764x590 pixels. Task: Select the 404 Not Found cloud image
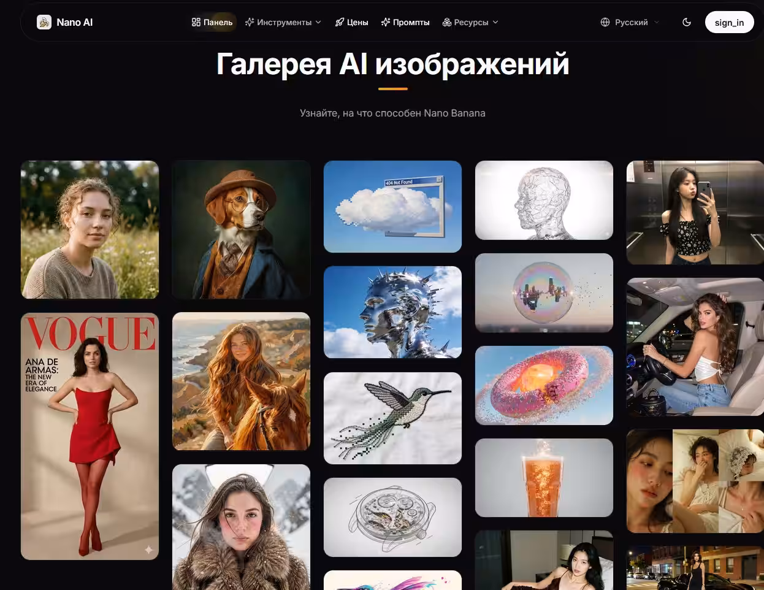point(392,207)
